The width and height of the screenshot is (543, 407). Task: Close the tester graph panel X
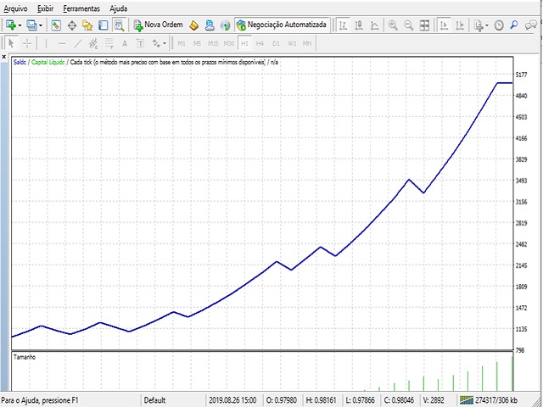pyautogui.click(x=4, y=57)
